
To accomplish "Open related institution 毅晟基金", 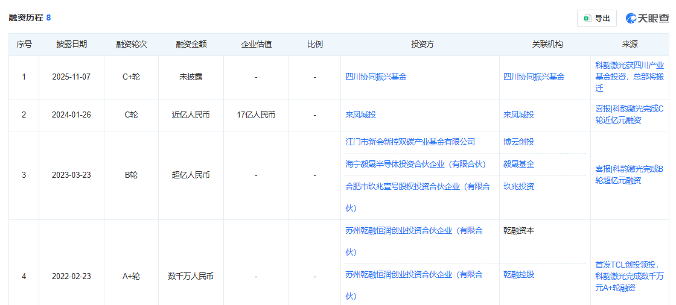I will click(x=518, y=164).
